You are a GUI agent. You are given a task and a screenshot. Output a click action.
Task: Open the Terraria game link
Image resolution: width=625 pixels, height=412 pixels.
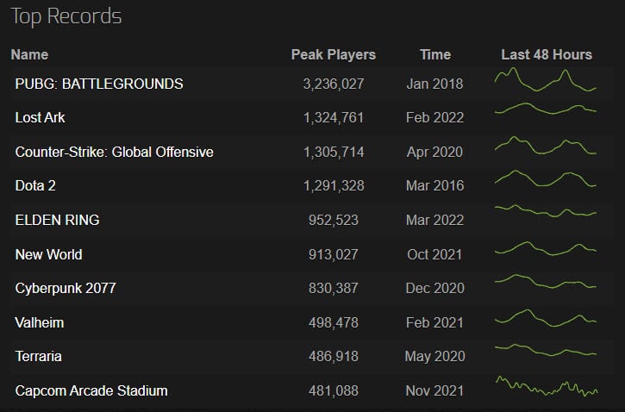coord(39,356)
